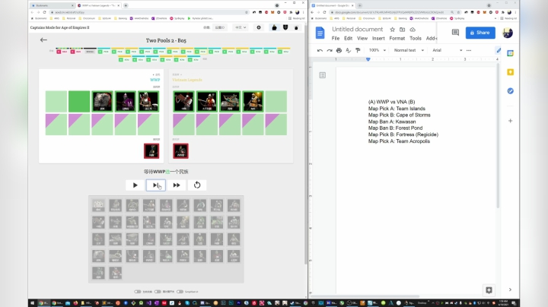Viewport: 548px width, 307px height.
Task: Click the Explore button at Docs bottom right
Action: pos(489,290)
